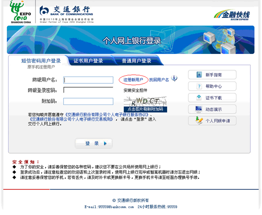Open 帮助中心 button

point(212,86)
